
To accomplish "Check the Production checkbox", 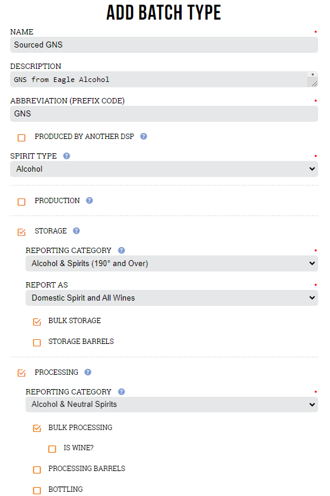I will pos(21,202).
